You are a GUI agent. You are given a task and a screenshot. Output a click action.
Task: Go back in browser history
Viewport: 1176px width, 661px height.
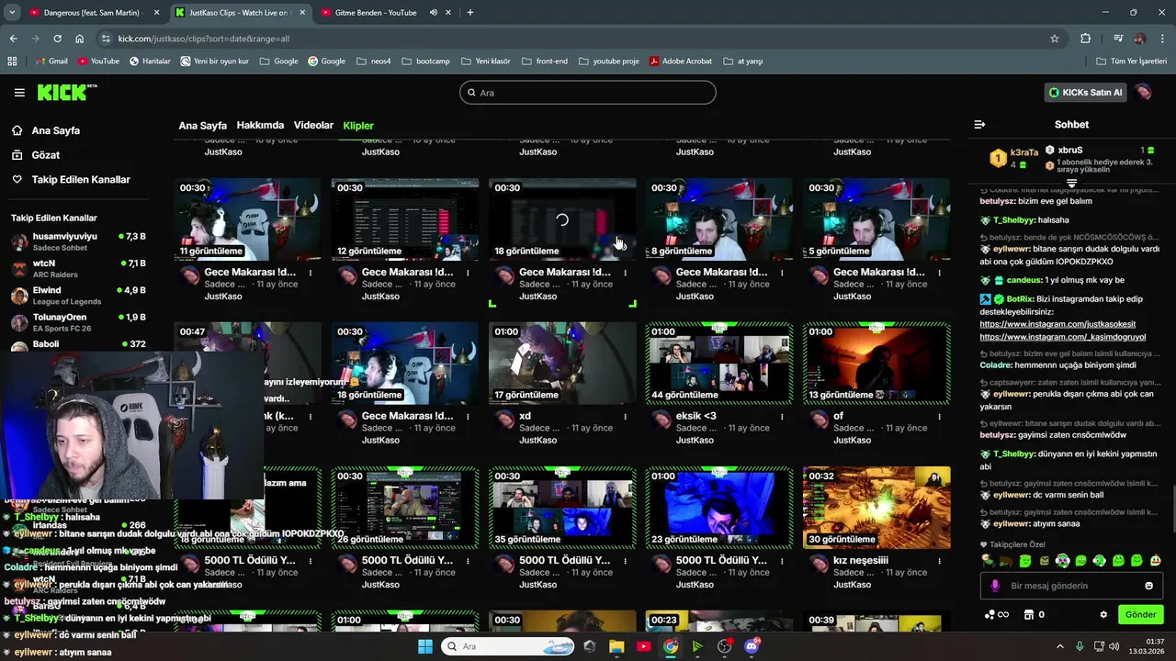(13, 39)
